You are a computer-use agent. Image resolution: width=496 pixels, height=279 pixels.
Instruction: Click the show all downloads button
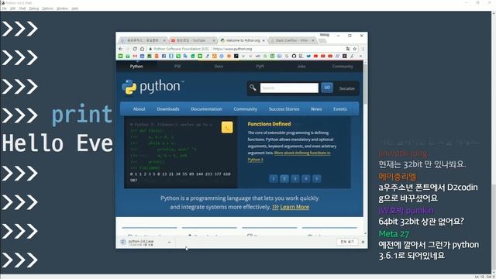point(347,242)
